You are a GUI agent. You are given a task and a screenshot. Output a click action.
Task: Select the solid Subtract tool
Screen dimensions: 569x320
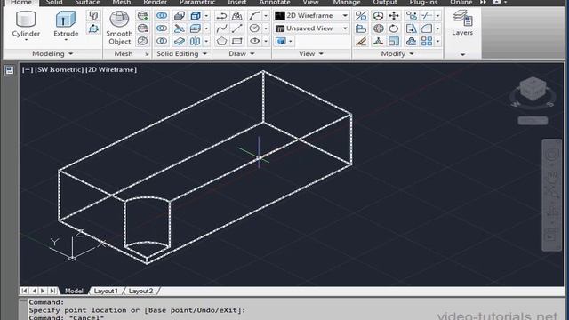tap(162, 28)
